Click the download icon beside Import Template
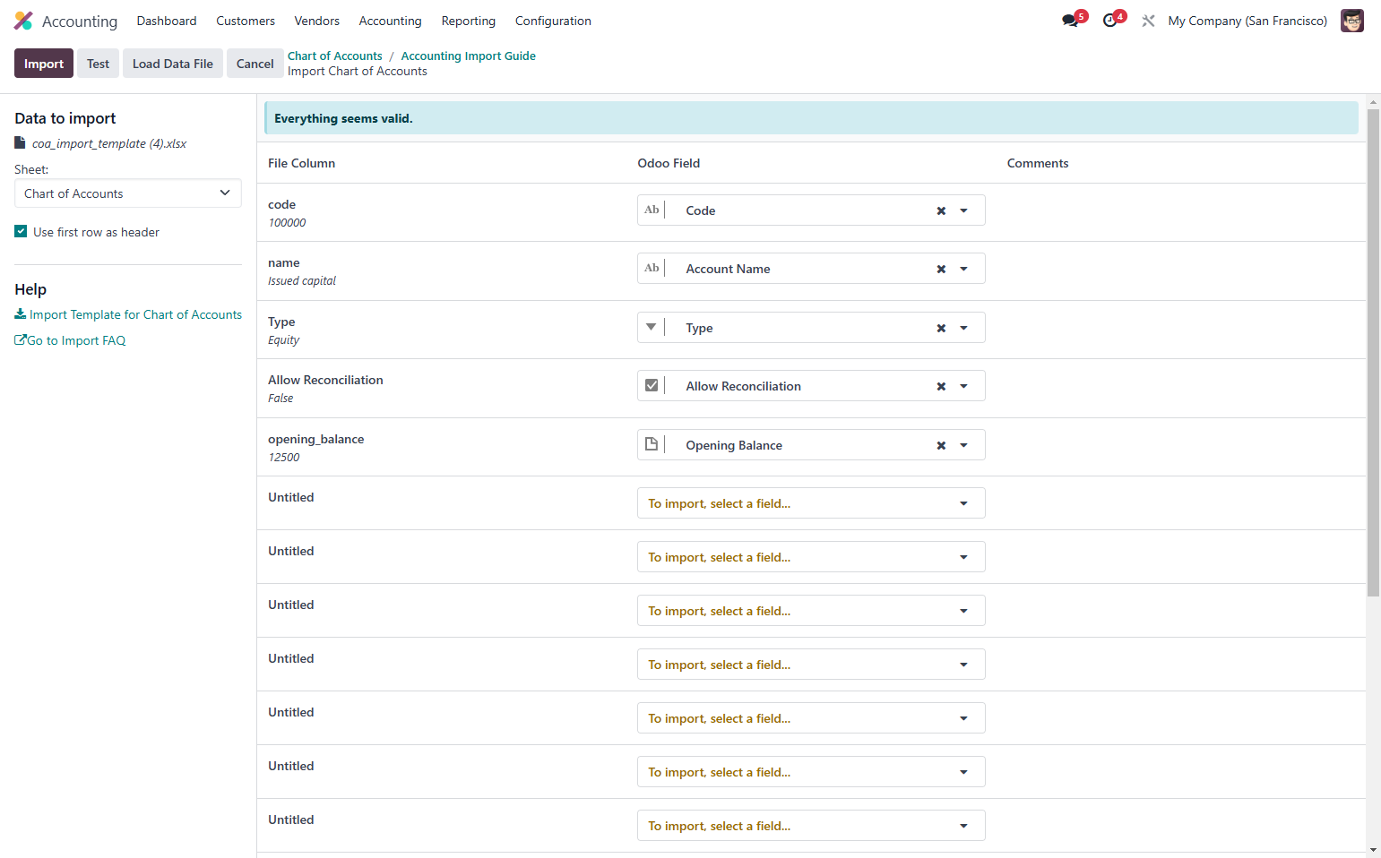Image resolution: width=1381 pixels, height=858 pixels. pyautogui.click(x=21, y=314)
